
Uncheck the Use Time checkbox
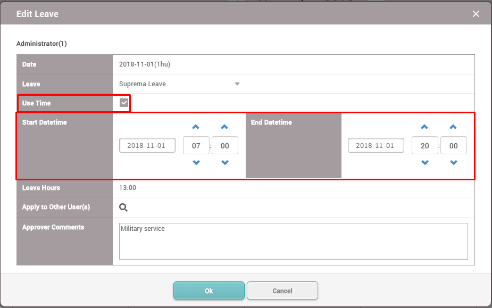coord(124,103)
